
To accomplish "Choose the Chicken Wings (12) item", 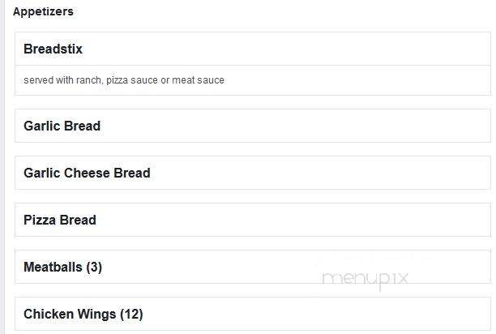I will point(252,314).
